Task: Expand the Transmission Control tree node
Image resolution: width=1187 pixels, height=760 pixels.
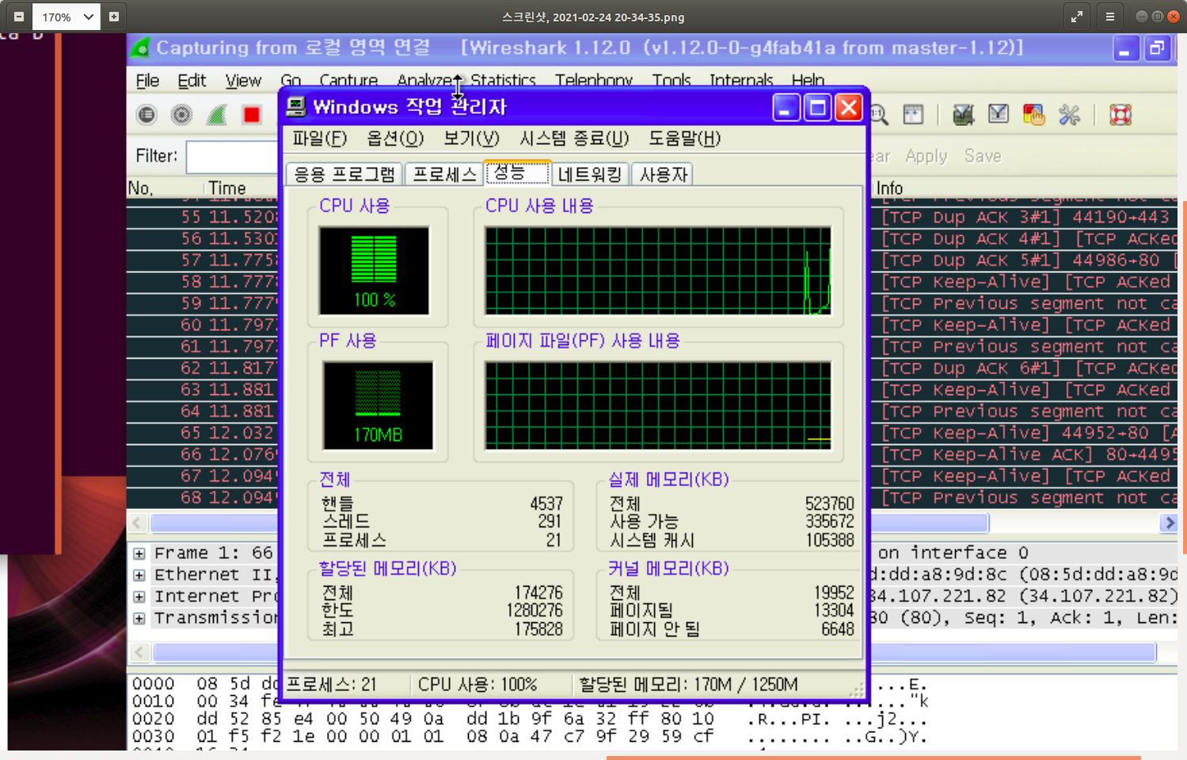Action: [139, 618]
